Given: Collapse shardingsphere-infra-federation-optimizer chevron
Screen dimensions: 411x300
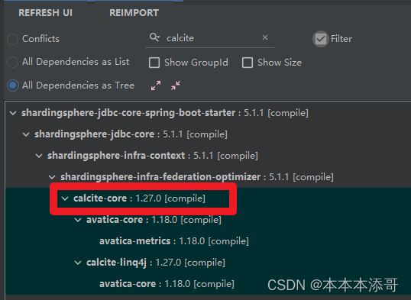Looking at the screenshot, I should click(52, 177).
